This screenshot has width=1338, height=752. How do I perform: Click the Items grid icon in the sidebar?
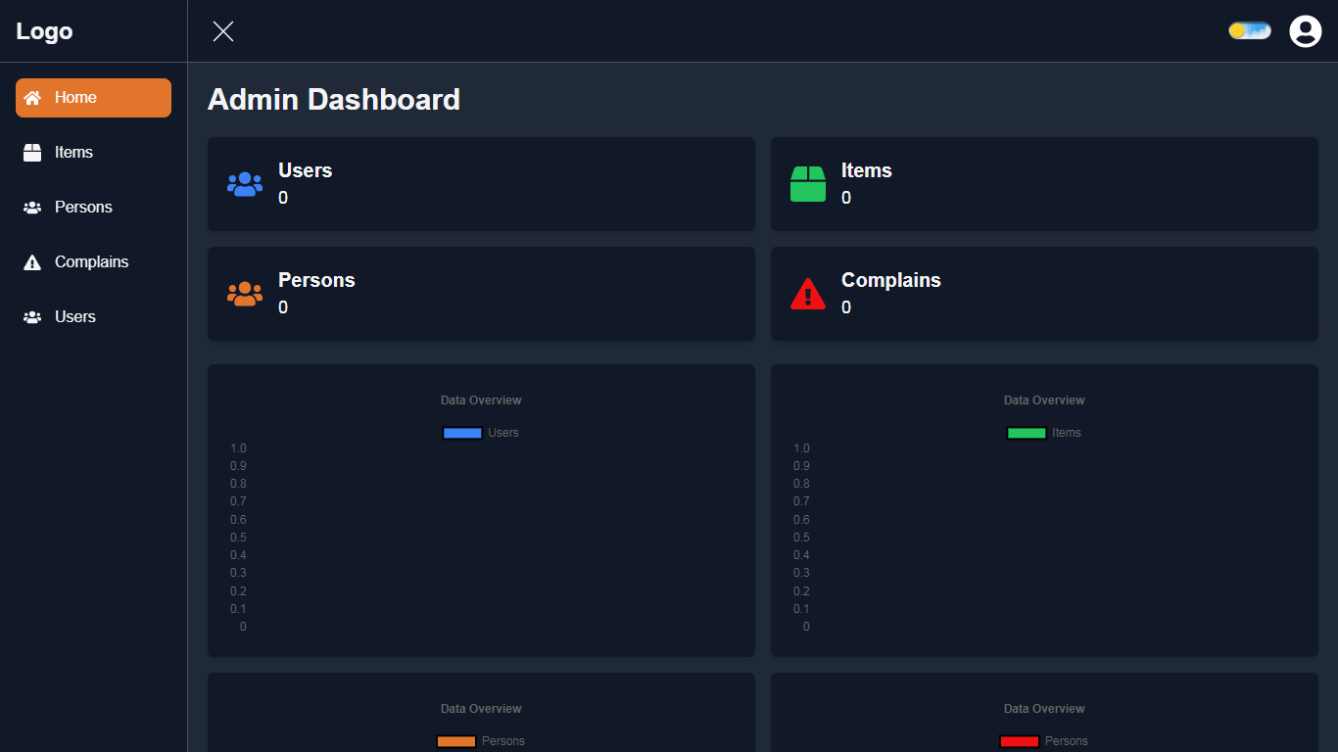tap(32, 152)
